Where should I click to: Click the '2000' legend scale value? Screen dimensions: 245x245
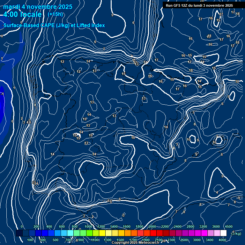point(152,226)
